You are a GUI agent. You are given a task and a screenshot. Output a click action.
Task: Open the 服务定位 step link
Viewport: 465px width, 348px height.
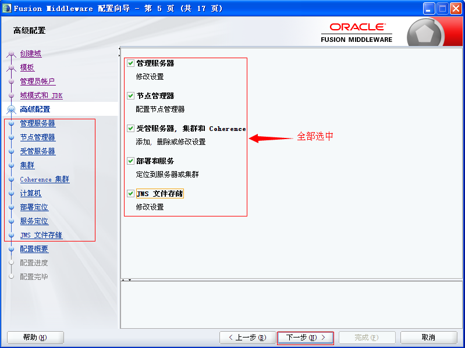(34, 221)
